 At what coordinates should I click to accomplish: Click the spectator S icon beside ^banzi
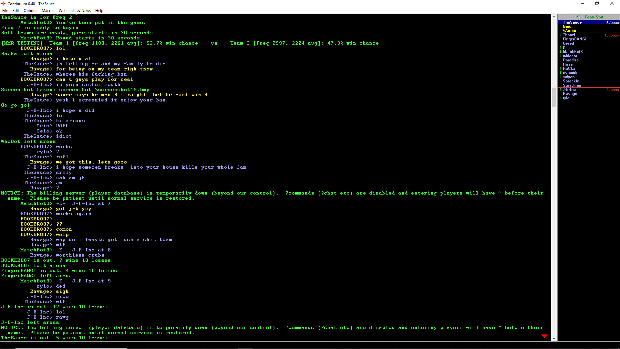click(560, 35)
